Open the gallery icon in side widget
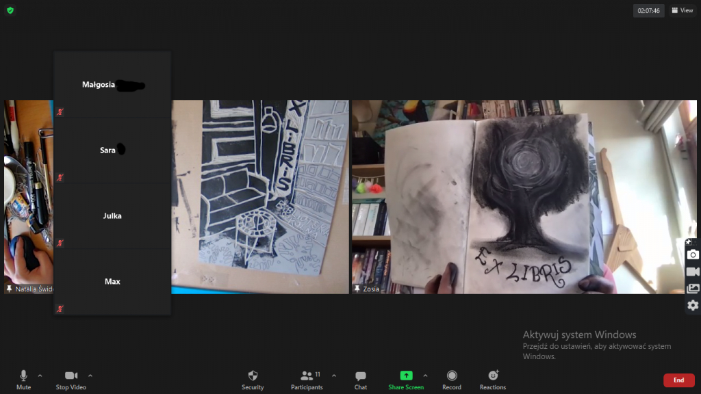 click(693, 289)
